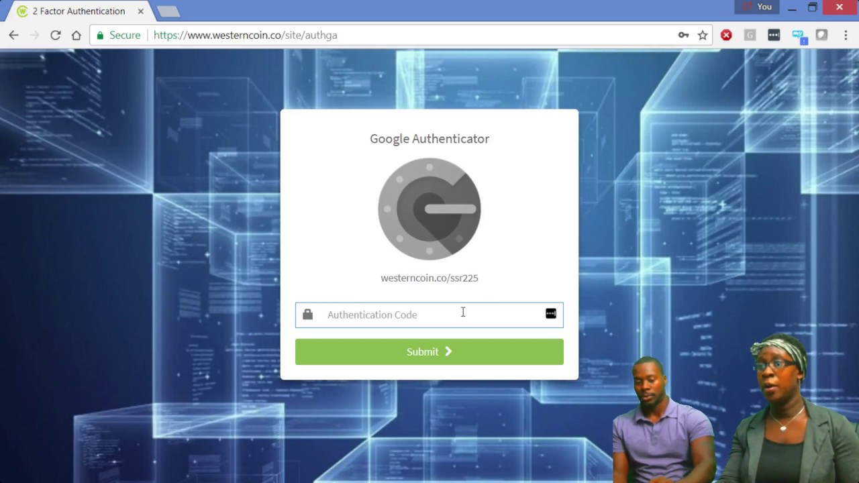
Task: Open the dark square extension icon
Action: 821,35
